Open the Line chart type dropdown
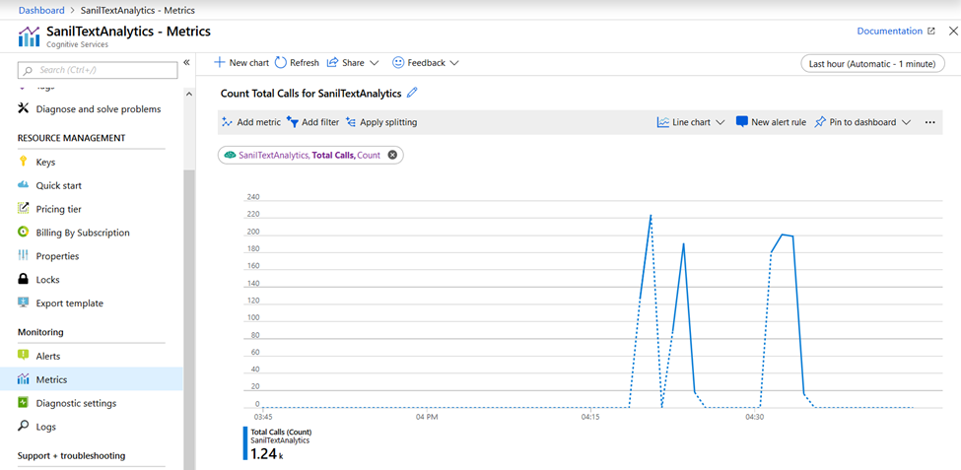Image resolution: width=961 pixels, height=470 pixels. [x=691, y=122]
